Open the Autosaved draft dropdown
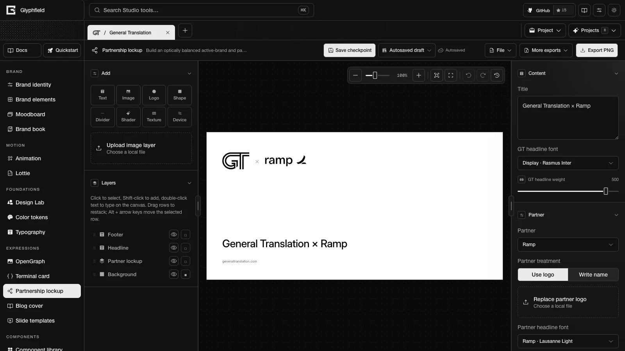The image size is (625, 351). click(407, 50)
